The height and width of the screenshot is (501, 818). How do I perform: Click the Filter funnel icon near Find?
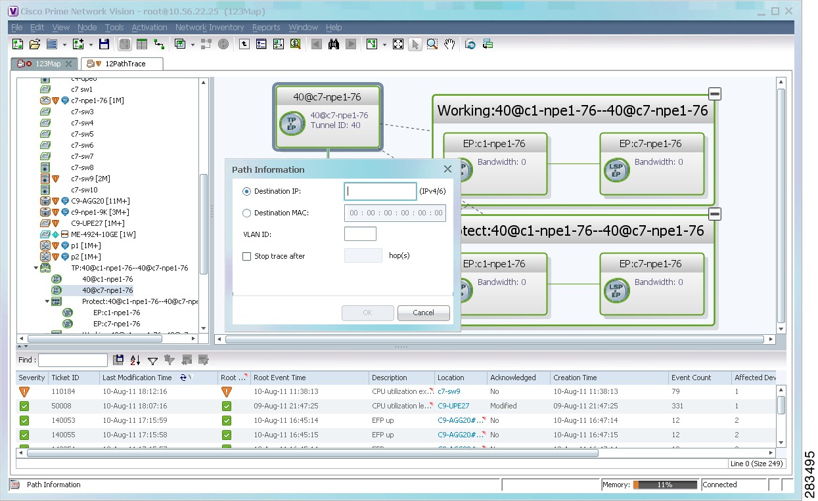click(152, 360)
